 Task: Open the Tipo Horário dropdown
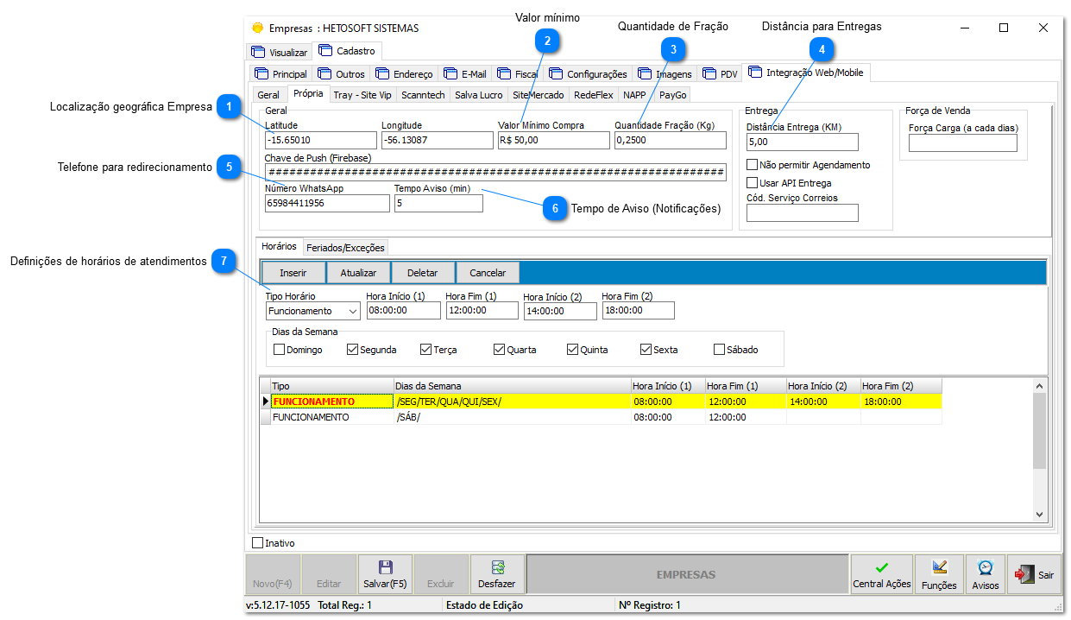[x=350, y=310]
